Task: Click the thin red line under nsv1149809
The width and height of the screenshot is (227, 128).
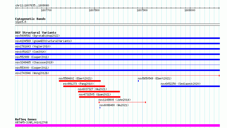Action: coord(122,102)
